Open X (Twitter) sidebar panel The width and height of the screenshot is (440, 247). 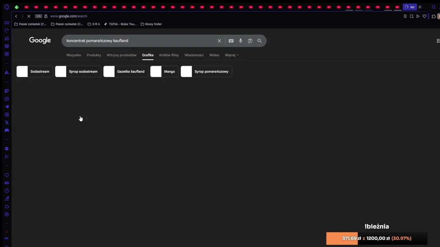coord(7,122)
